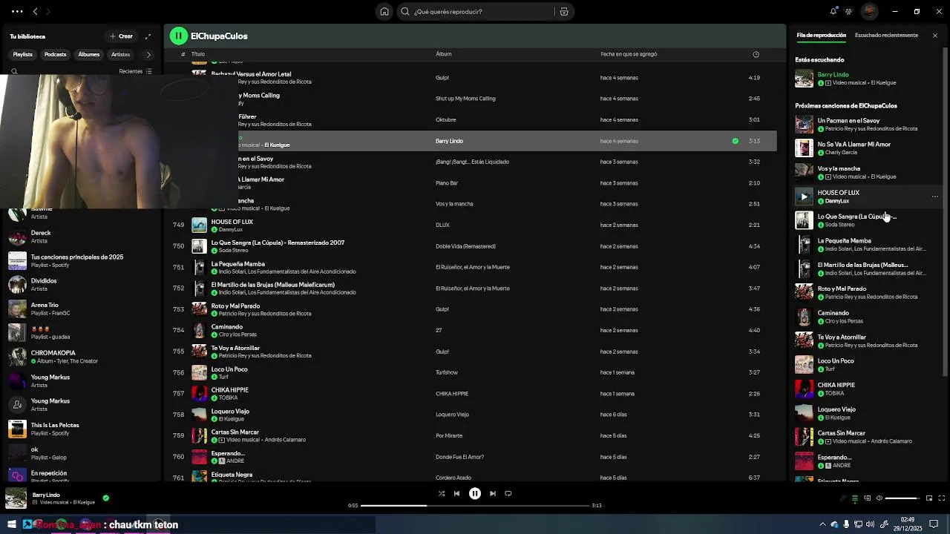Enter full screen mode
This screenshot has height=534, width=950.
click(x=941, y=498)
